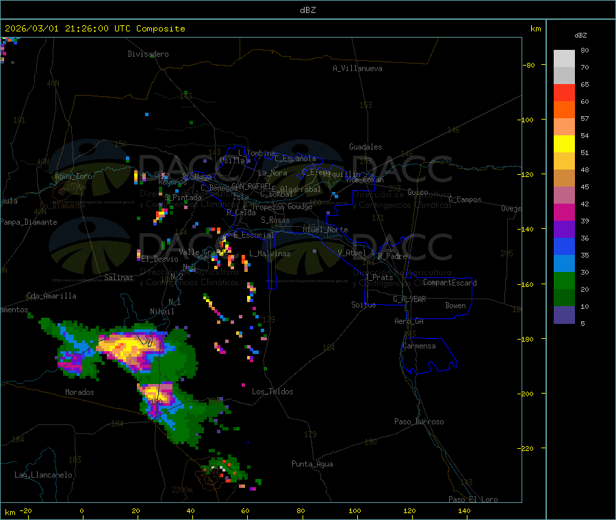Click the Agua_Toro location label
This screenshot has width=616, height=520.
click(x=73, y=176)
